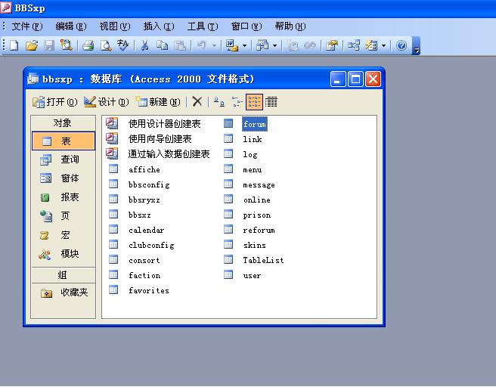
Task: Open the toolbar options overflow arrow
Action: (x=417, y=46)
